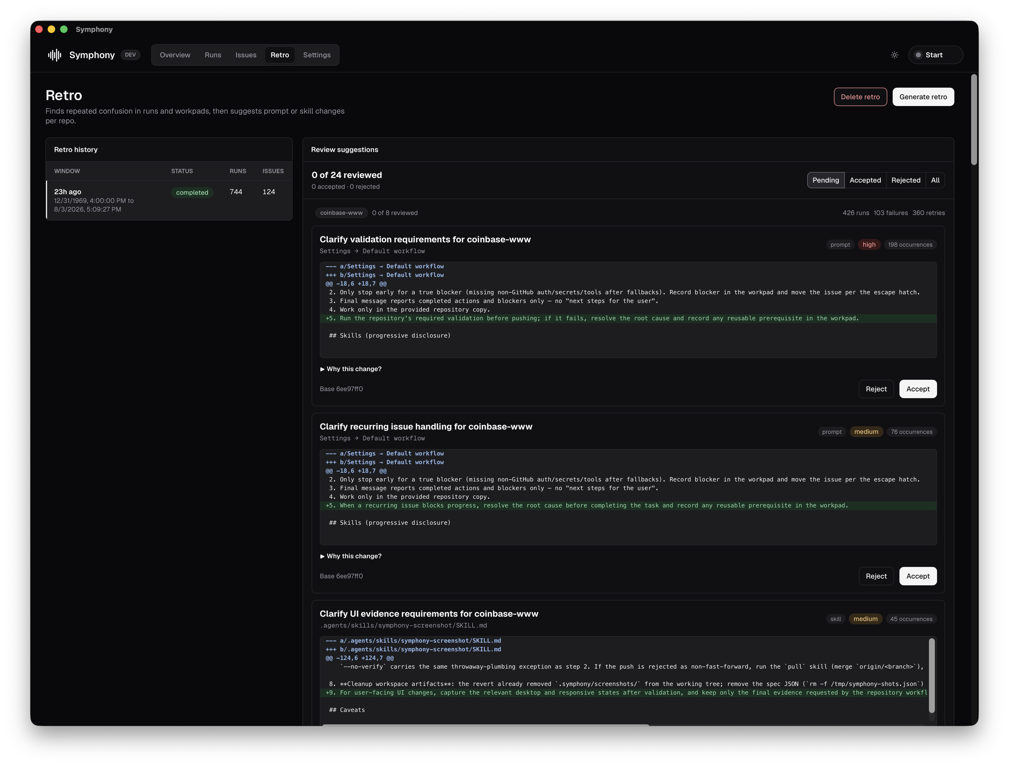Click the STATUS column header
This screenshot has height=766, width=1009.
tap(182, 171)
